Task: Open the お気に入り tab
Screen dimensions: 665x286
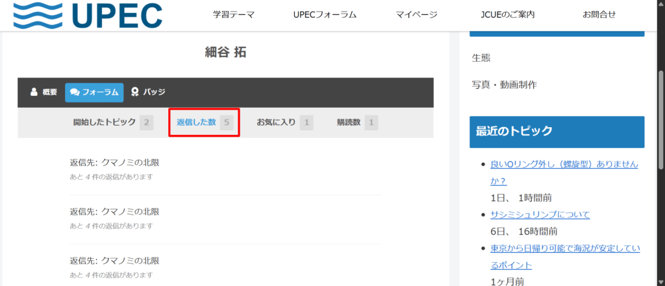Action: click(276, 122)
